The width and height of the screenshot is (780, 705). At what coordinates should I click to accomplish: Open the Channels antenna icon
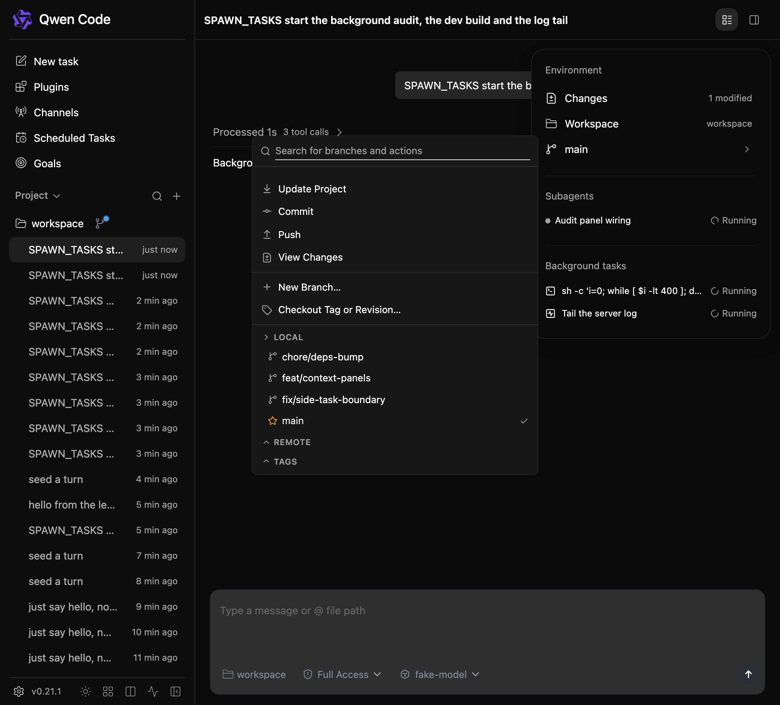point(21,112)
